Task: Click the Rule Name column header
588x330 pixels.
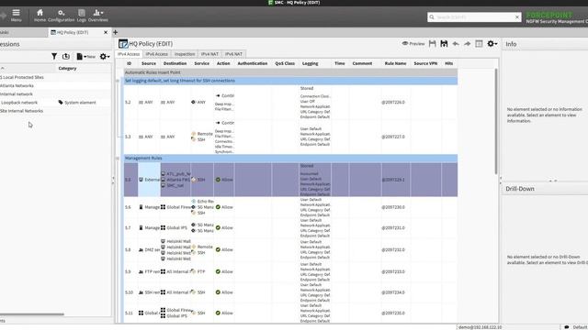Action: coord(395,63)
